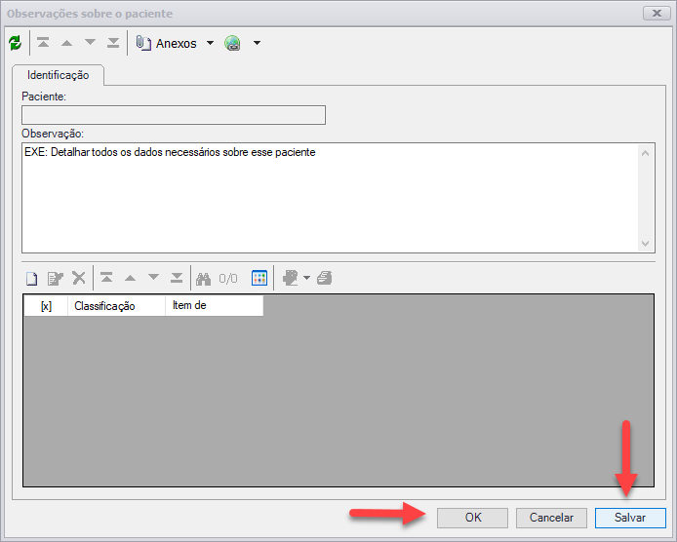
Task: Click the Salvar button
Action: [x=630, y=518]
